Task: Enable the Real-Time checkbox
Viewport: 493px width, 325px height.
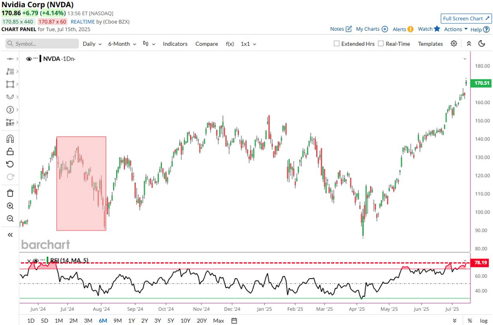Action: [381, 44]
